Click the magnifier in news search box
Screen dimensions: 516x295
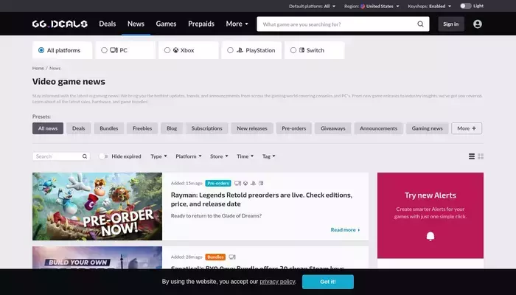[x=85, y=156]
